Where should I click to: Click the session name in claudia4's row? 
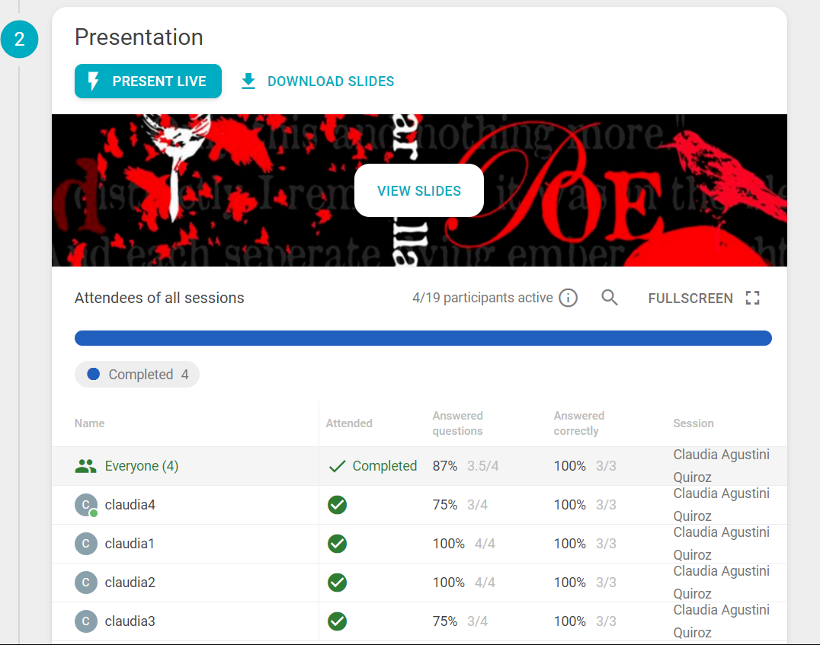pos(721,505)
